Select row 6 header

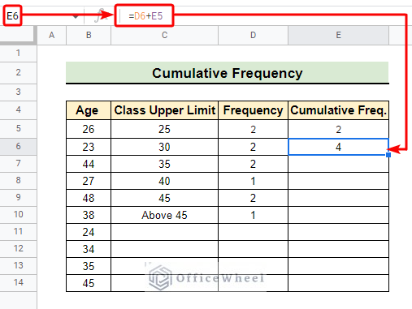coord(18,146)
